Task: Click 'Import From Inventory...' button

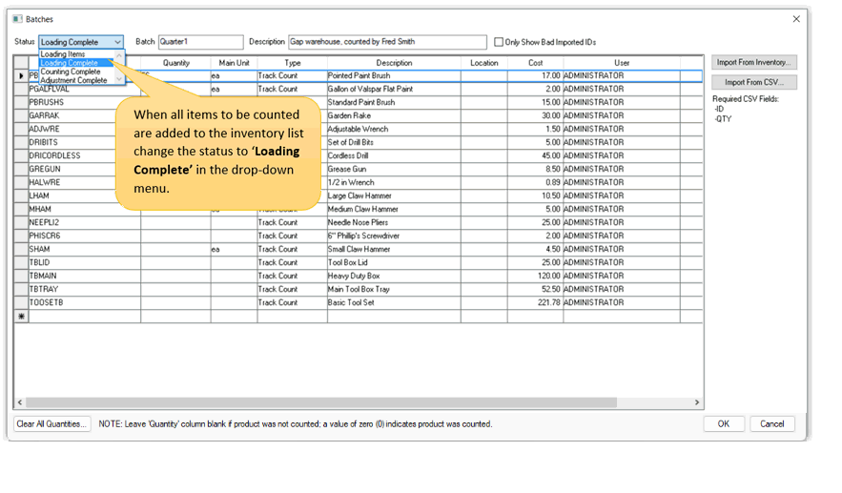Action: pos(754,62)
